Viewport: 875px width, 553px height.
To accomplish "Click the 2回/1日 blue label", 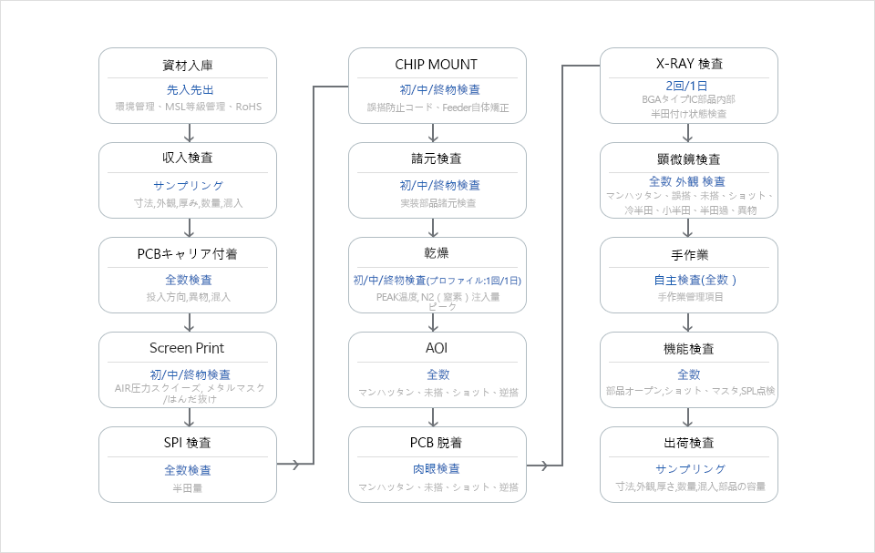I will point(688,86).
